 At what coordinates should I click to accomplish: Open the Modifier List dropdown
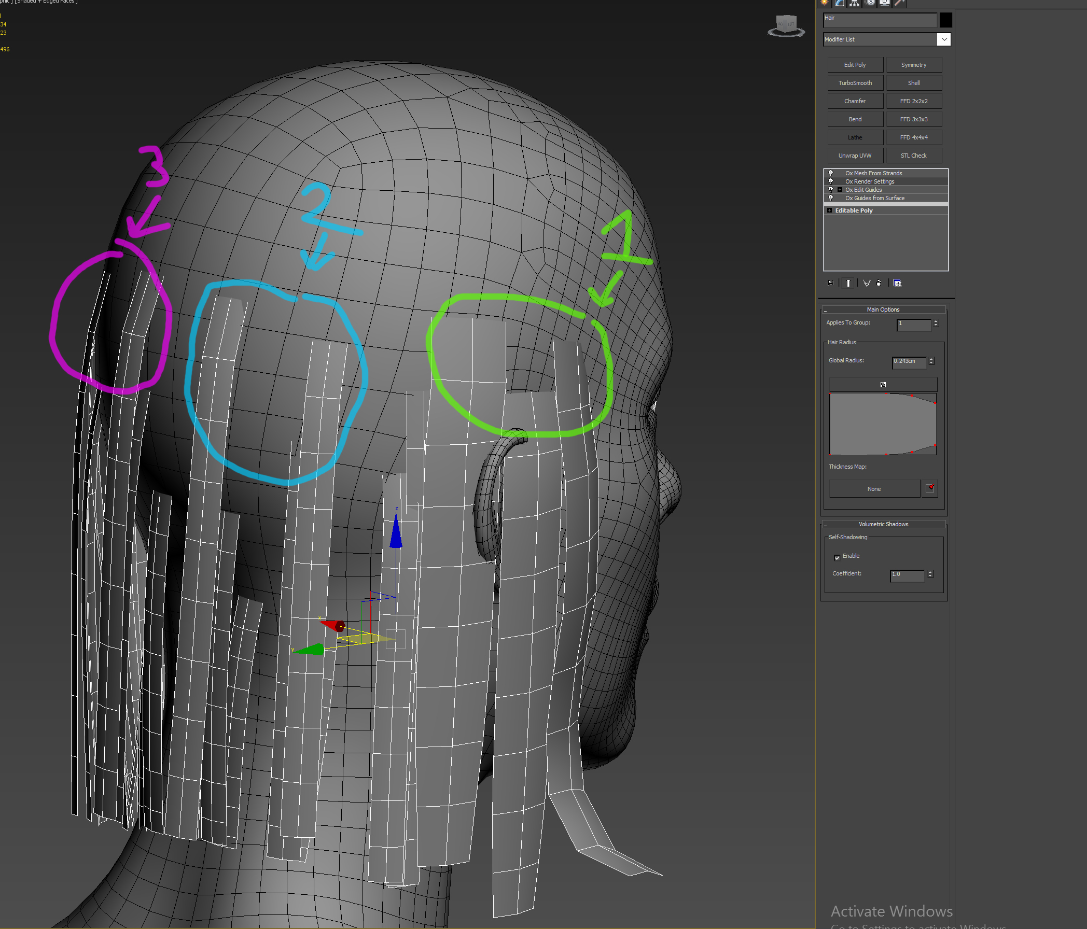(943, 39)
